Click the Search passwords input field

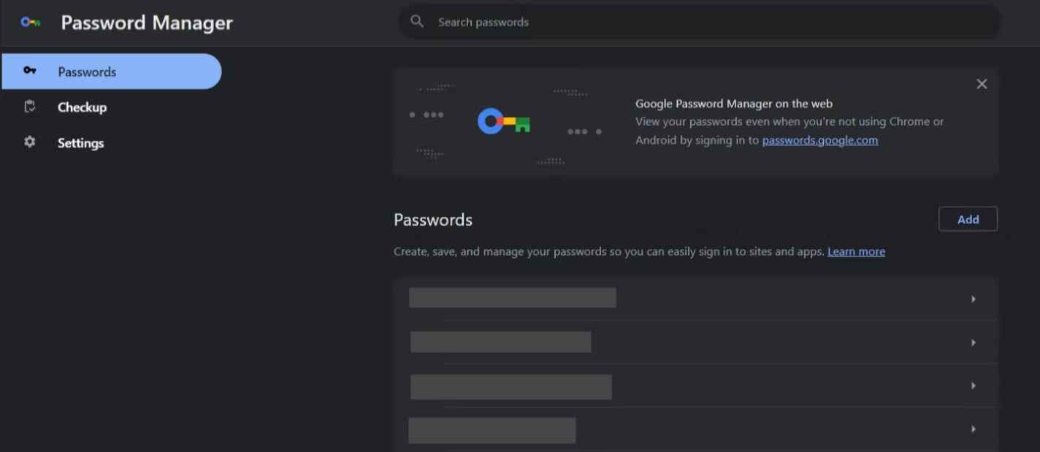657,21
